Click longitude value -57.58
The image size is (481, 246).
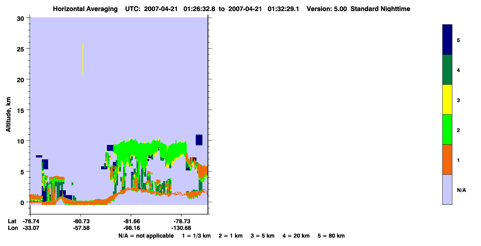[x=81, y=228]
